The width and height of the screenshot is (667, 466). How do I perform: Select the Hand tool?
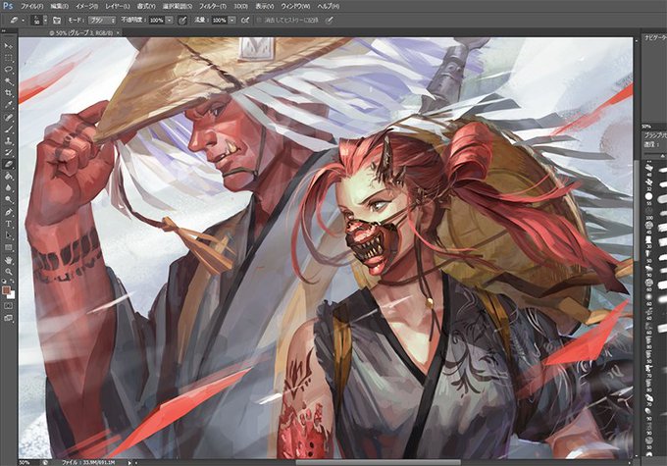coord(8,260)
